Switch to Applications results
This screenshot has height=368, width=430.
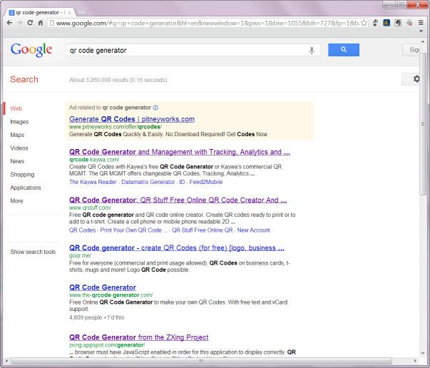26,188
